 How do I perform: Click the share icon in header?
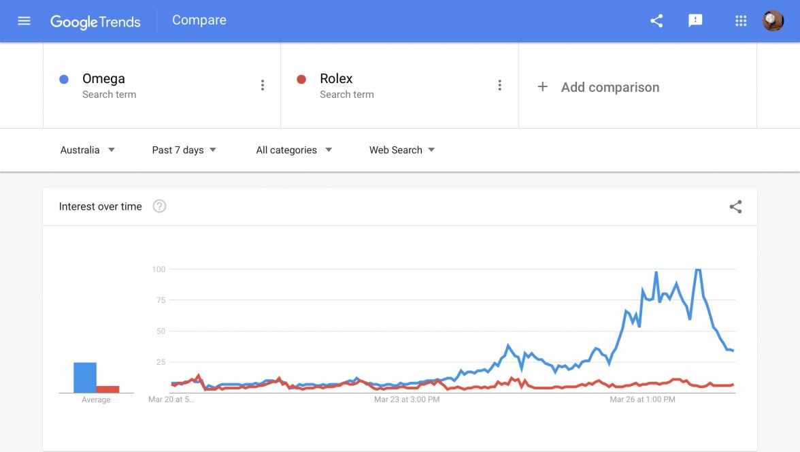[x=656, y=20]
